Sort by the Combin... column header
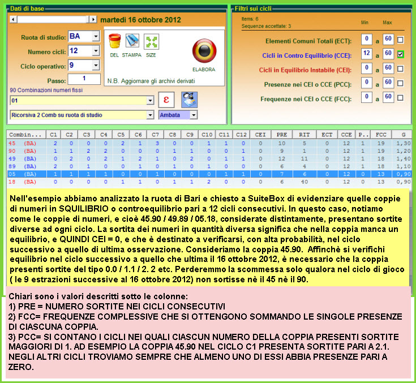The image size is (416, 383). [26, 135]
